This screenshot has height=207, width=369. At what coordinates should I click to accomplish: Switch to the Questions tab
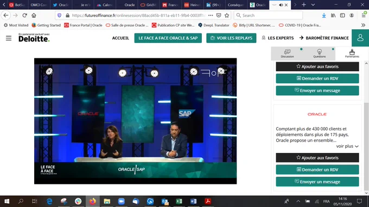[x=319, y=54]
